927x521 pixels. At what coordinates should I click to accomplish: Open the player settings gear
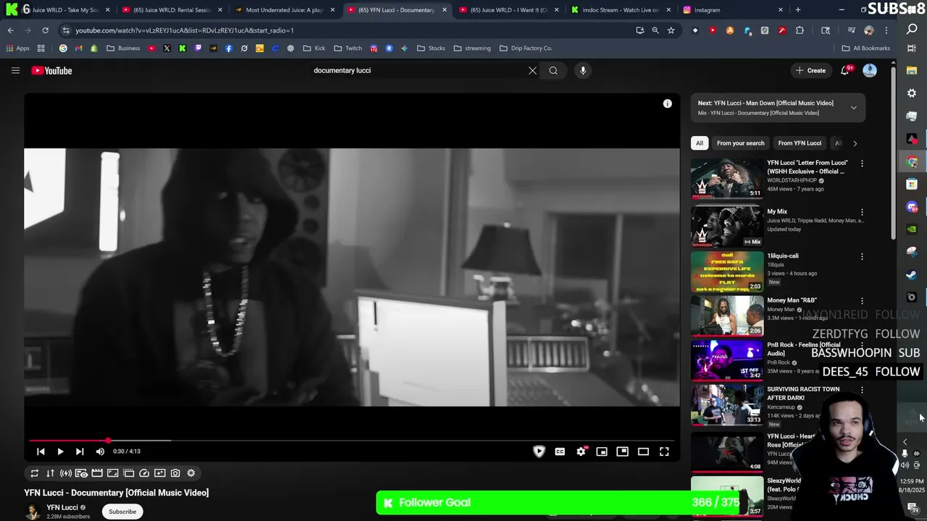pos(581,452)
